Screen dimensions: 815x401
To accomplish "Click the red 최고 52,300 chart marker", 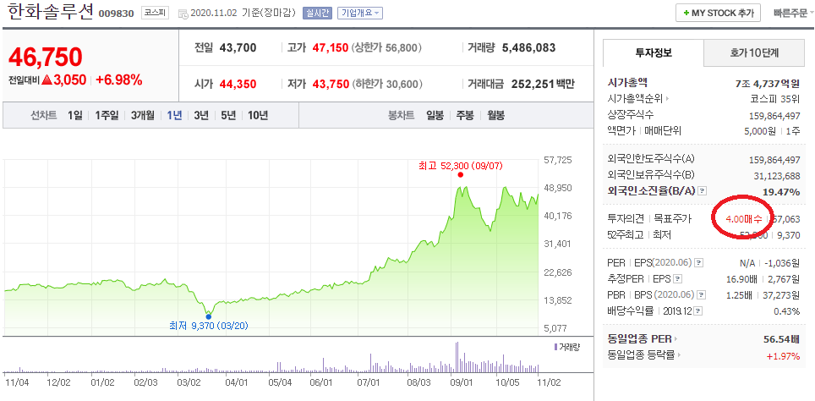I will click(461, 175).
